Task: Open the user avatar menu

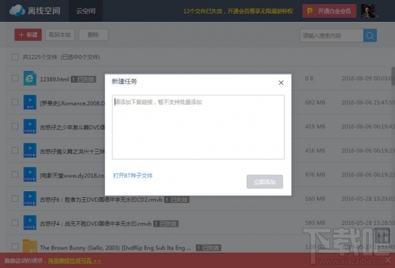Action: point(367,11)
